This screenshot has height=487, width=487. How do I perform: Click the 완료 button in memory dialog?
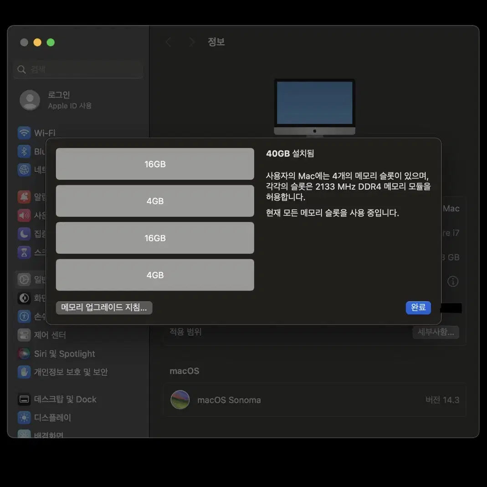click(x=418, y=308)
